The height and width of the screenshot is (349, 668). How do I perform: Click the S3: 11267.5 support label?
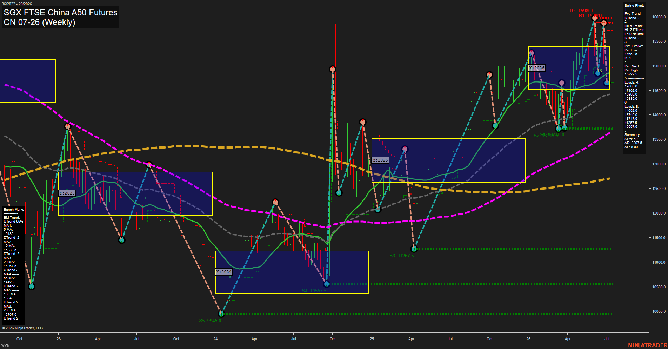401,256
